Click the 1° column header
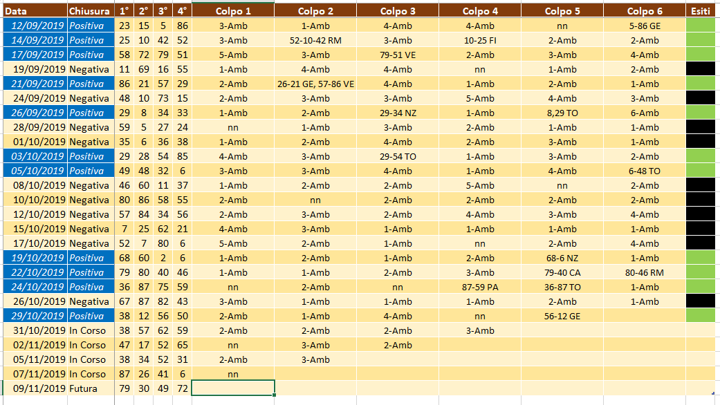The width and height of the screenshot is (720, 405). pos(124,11)
